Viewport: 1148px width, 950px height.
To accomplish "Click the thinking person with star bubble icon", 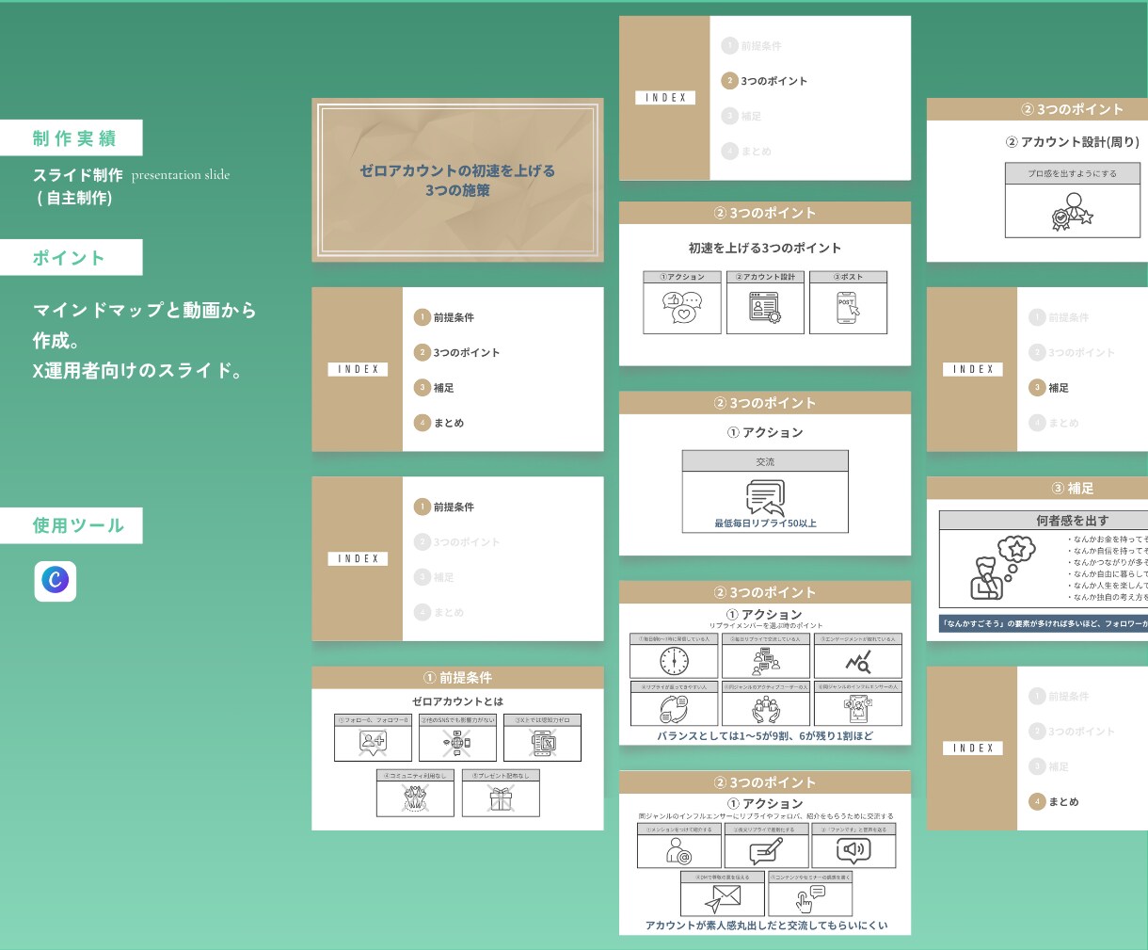I will [x=1002, y=569].
